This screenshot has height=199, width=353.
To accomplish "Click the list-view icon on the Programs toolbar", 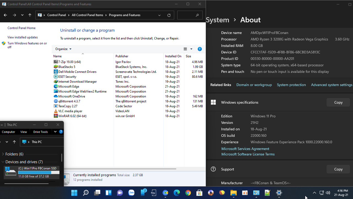I will click(x=185, y=49).
